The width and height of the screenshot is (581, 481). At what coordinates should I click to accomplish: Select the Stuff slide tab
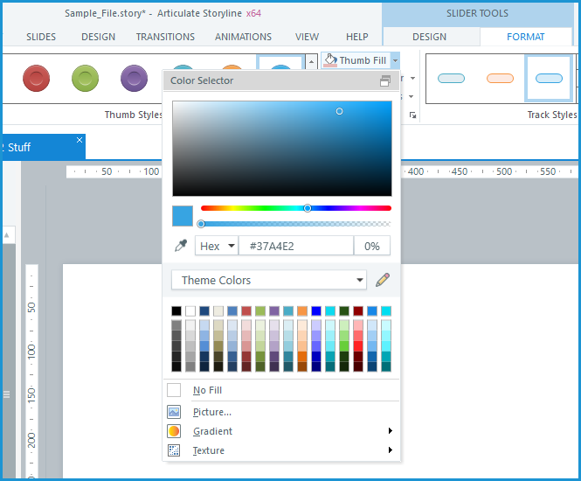[x=43, y=147]
